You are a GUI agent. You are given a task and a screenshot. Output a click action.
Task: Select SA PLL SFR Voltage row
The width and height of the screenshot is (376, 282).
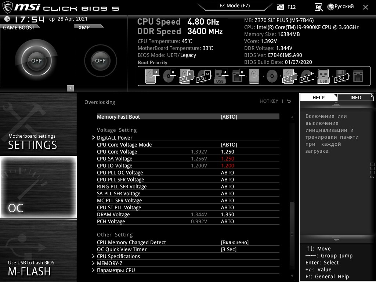point(188,193)
